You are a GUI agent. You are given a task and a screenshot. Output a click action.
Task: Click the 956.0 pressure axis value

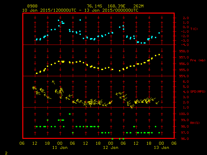tap(184, 64)
